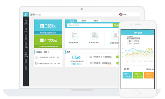The image size is (165, 99).
Task: Select the 凭证 plus icon in sidebar
Action: [26, 37]
